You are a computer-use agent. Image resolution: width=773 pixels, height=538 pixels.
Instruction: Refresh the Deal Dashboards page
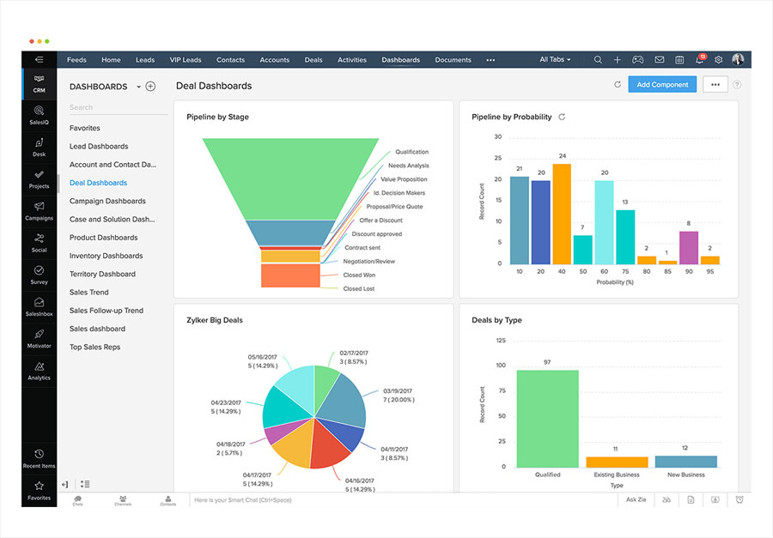point(618,84)
